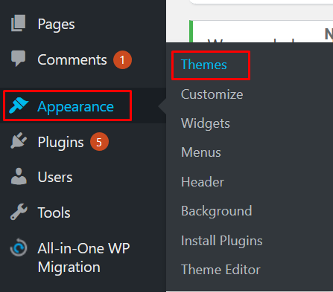This screenshot has height=292, width=333.
Task: Click the Tools wrench icon
Action: [19, 212]
